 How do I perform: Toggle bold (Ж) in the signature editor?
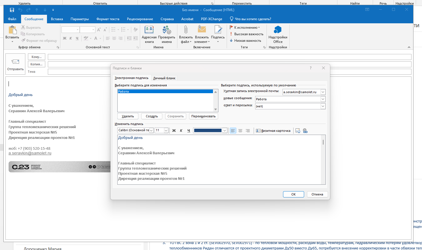174,131
